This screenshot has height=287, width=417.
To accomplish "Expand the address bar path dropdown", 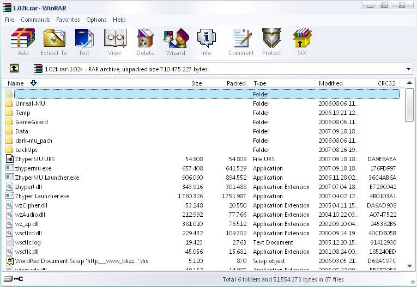I will (408, 69).
